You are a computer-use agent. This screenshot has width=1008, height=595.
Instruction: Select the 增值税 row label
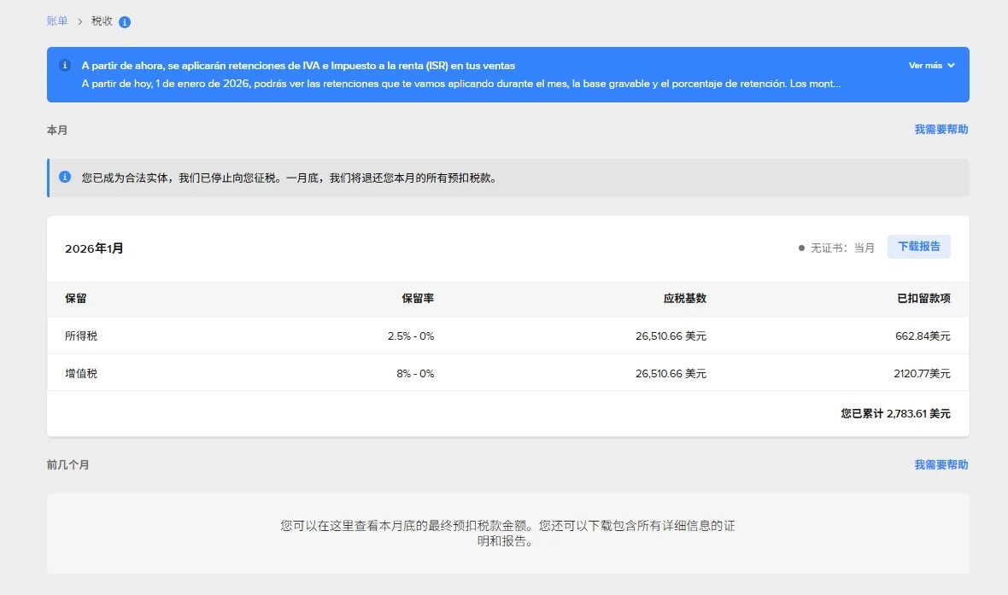coord(81,373)
